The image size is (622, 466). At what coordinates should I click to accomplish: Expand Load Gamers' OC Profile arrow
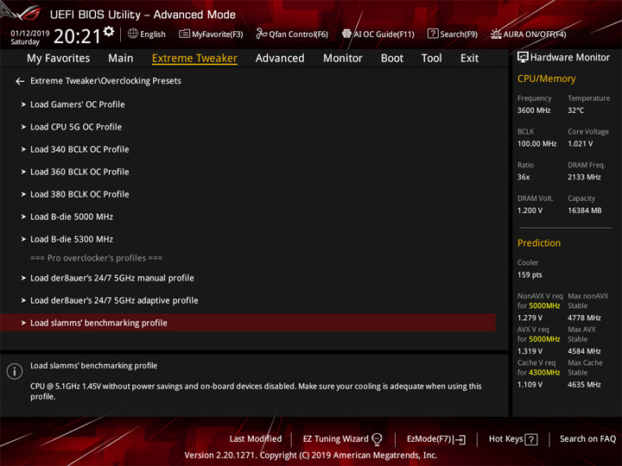(23, 104)
